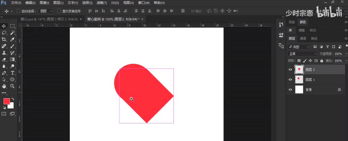Open the Properties panel icon
This screenshot has width=348, height=141.
pyautogui.click(x=281, y=35)
